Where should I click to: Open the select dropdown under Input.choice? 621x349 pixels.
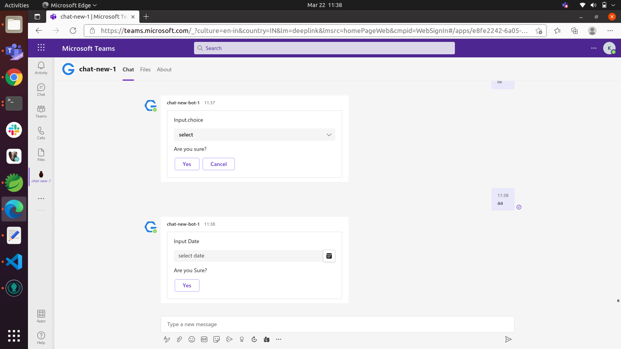point(254,135)
